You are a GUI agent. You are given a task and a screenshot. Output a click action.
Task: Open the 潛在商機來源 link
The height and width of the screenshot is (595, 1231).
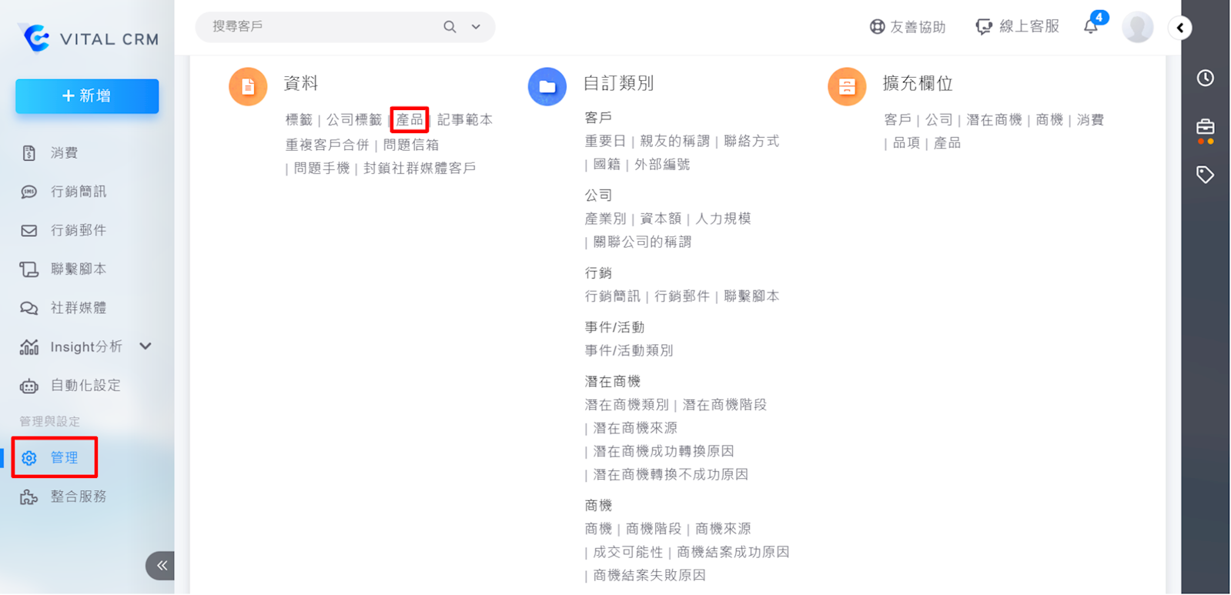(635, 428)
